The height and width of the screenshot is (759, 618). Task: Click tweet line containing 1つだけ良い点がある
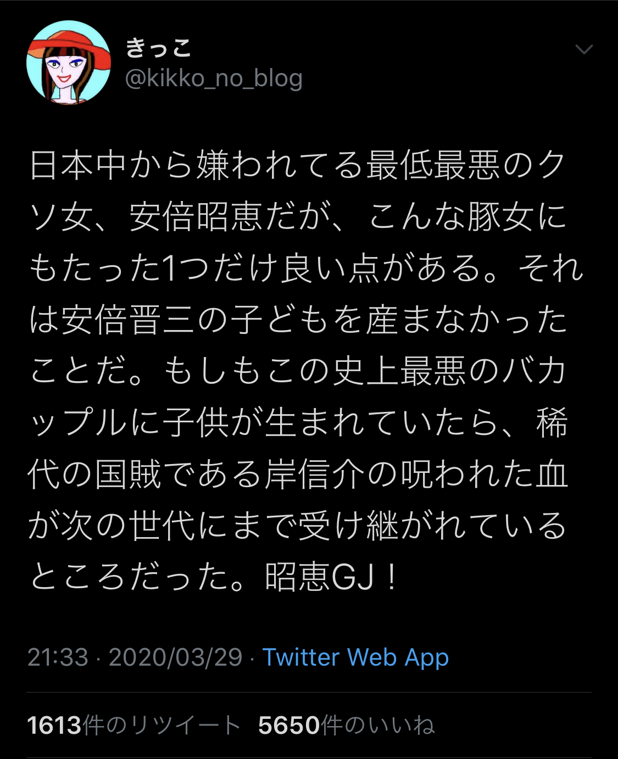click(305, 268)
